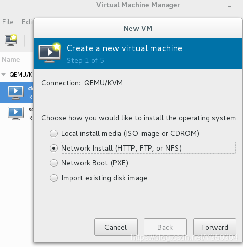Collapse the QEMU/KVM connection tree
Image resolution: width=243 pixels, height=247 pixels.
(4, 75)
